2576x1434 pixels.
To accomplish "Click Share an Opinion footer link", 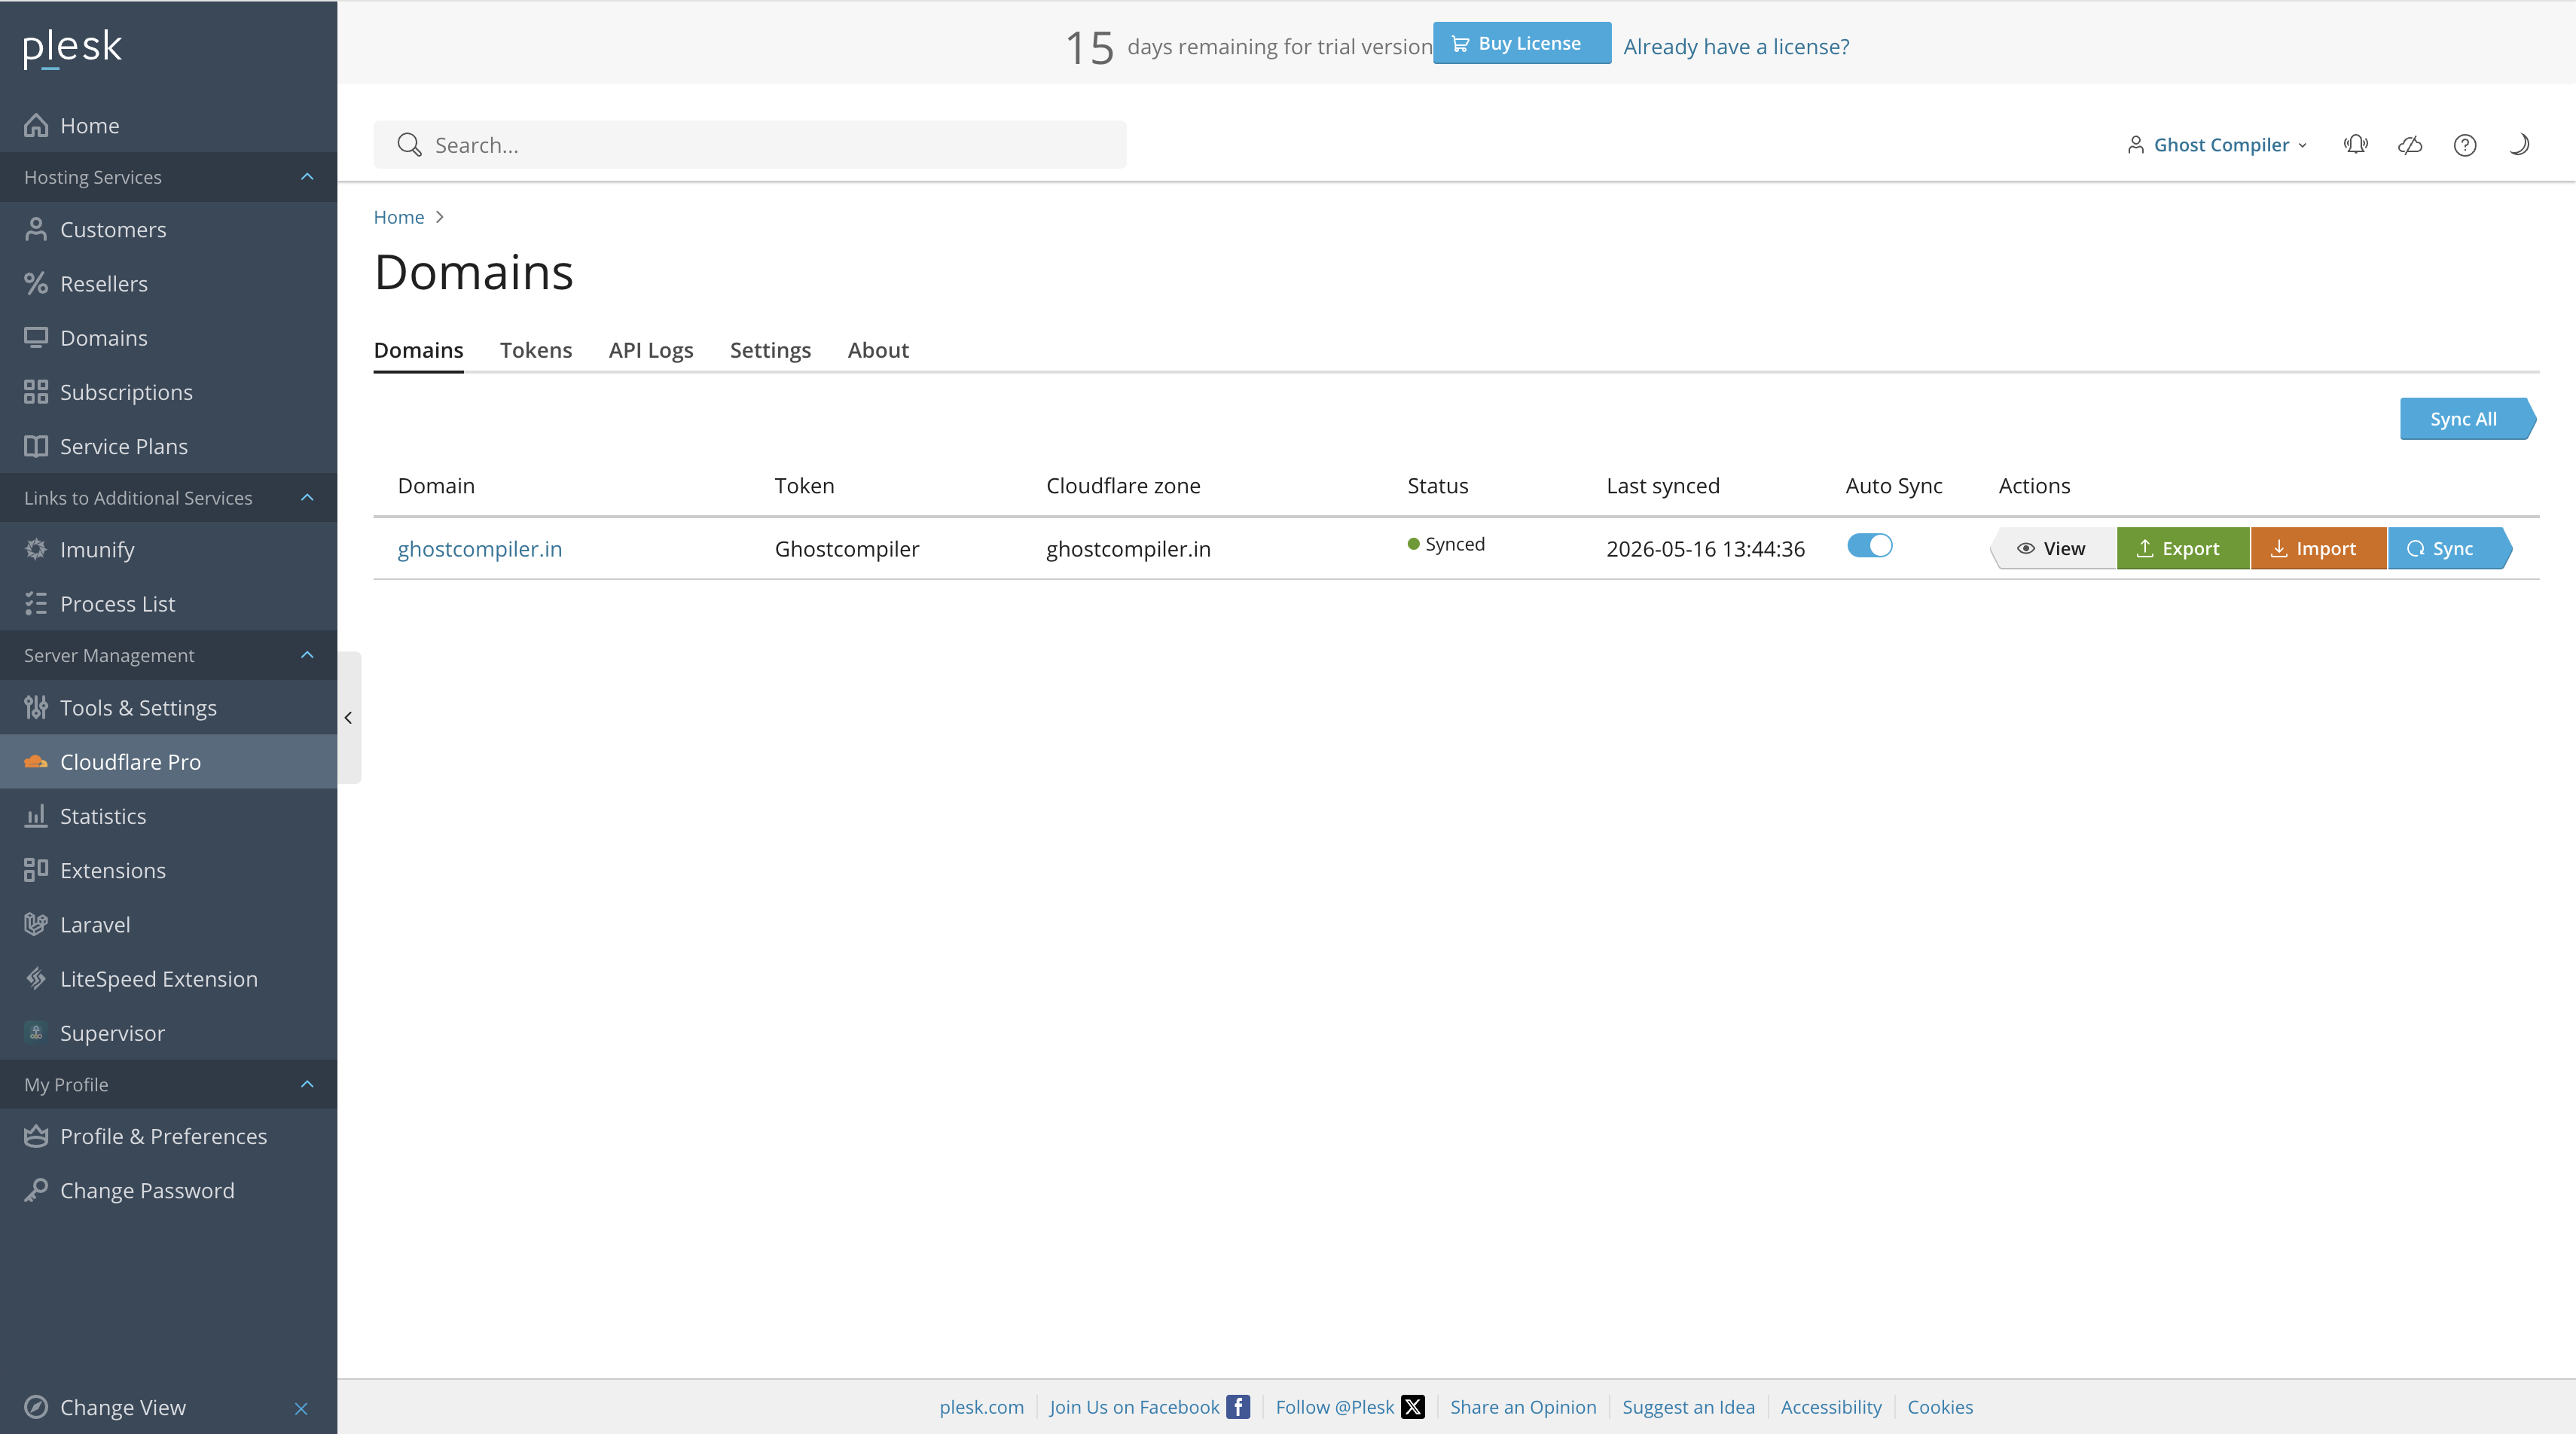I will point(1523,1407).
